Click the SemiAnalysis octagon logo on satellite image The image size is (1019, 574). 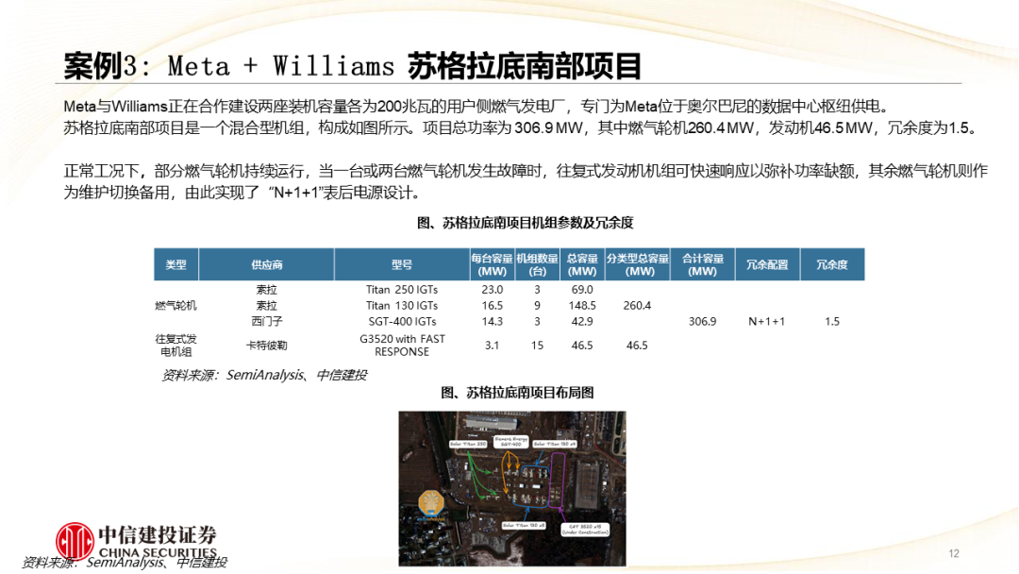click(x=431, y=502)
